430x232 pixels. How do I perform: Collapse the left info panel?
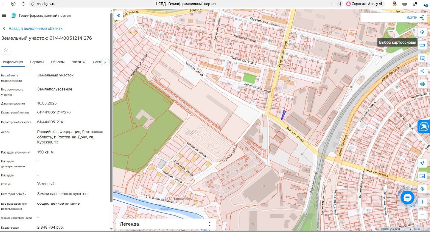tap(118, 15)
